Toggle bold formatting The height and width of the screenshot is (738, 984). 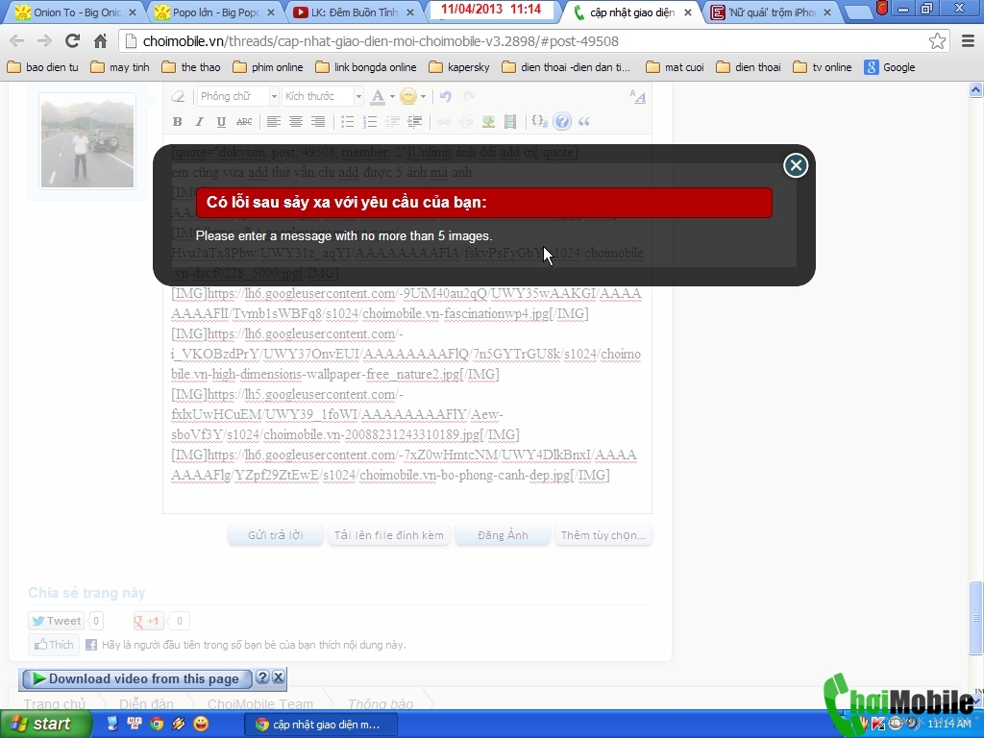tap(178, 122)
